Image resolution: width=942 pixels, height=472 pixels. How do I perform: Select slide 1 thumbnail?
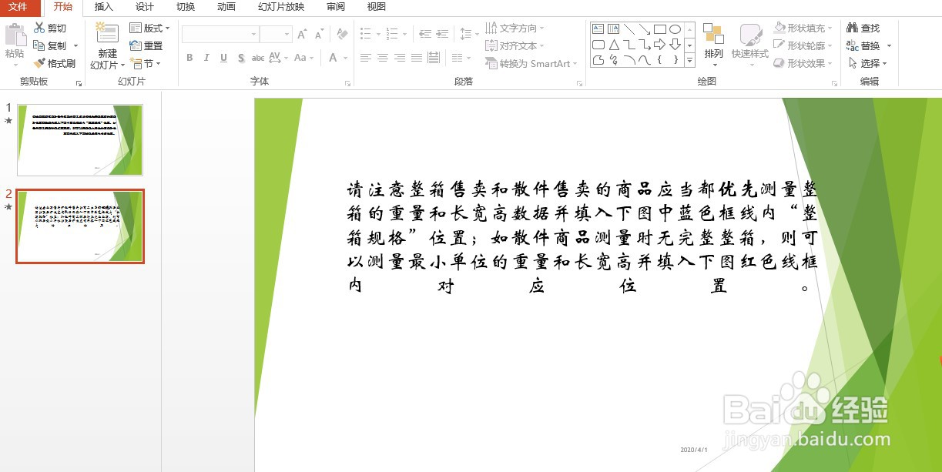coord(80,140)
